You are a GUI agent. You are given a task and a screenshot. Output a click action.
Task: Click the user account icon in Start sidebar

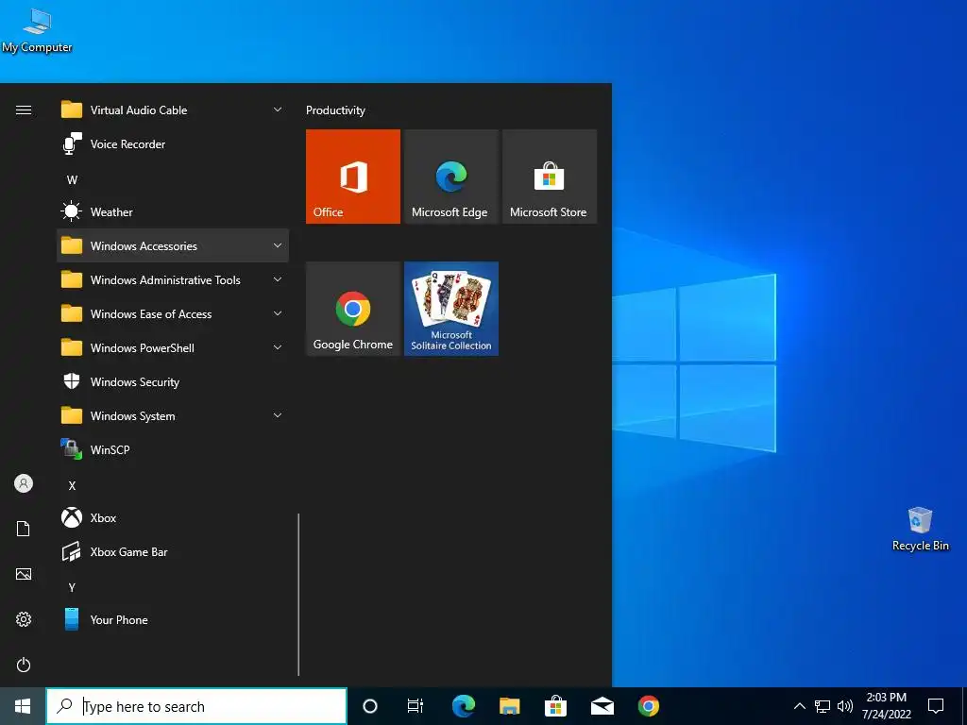tap(24, 483)
